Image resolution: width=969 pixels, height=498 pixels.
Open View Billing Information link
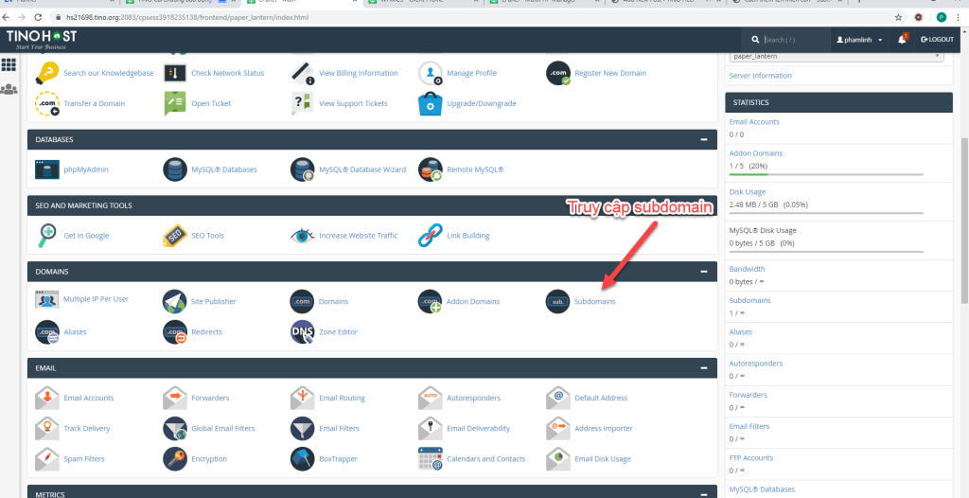(x=359, y=73)
